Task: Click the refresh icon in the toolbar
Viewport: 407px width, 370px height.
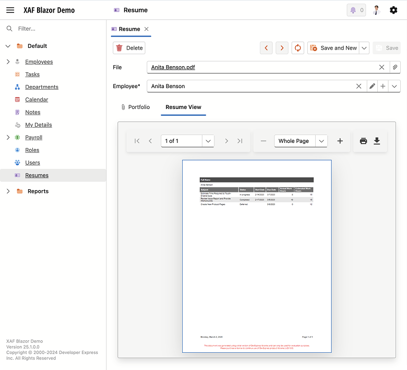Action: point(298,48)
